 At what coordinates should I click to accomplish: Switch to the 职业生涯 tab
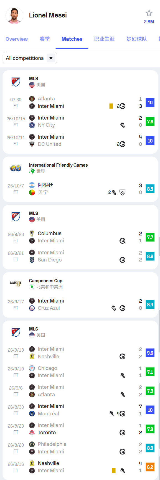[x=104, y=39]
